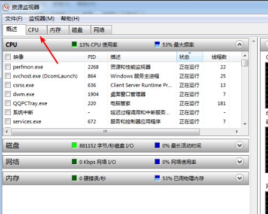Switch to the CPU tab

(x=36, y=30)
